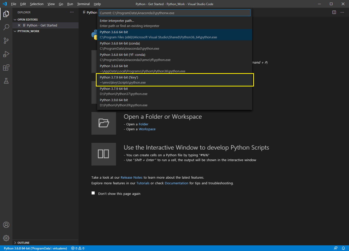Select Enter interpreter path option
The width and height of the screenshot is (349, 251).
(x=175, y=23)
